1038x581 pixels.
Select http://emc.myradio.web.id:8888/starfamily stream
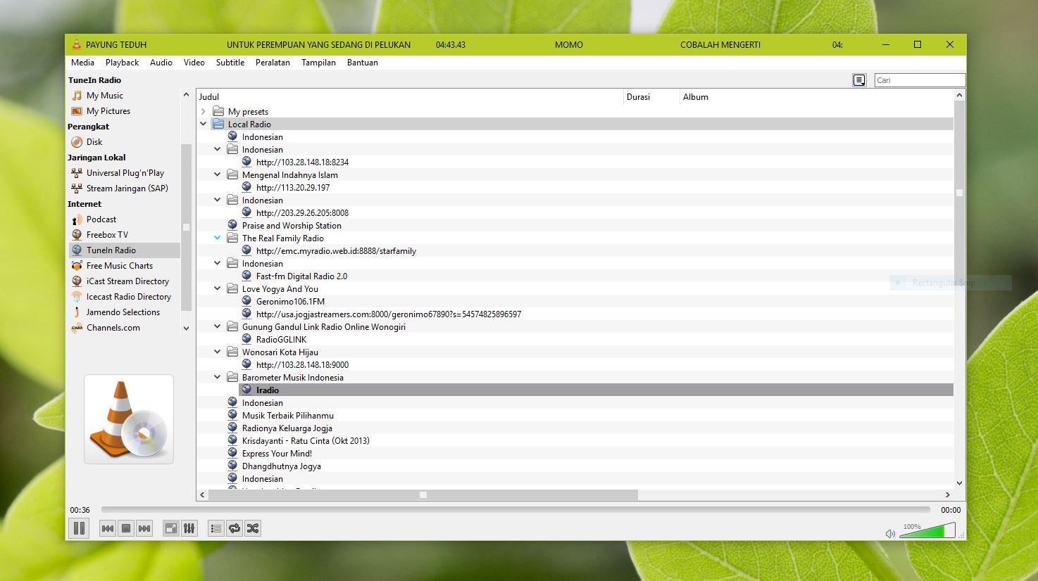(x=336, y=250)
